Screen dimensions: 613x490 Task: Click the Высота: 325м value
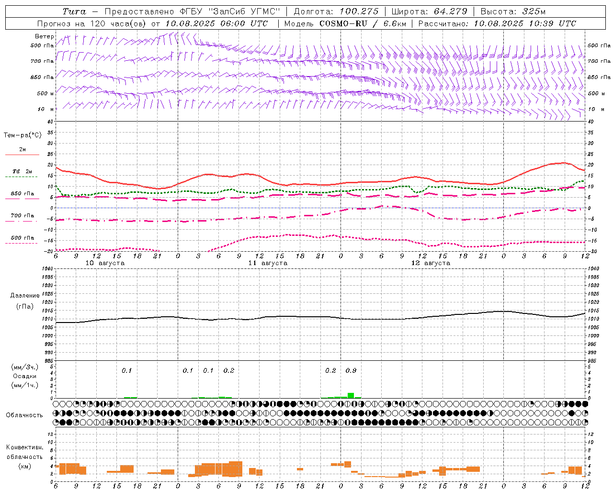click(513, 11)
